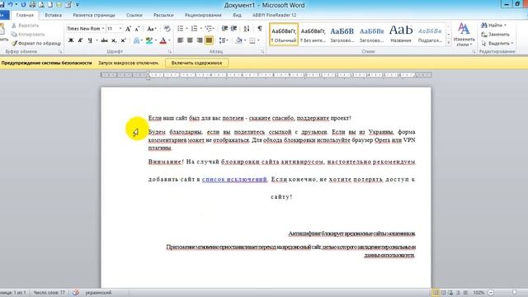Image resolution: width=528 pixels, height=297 pixels.
Task: Click Выделить (Select) button
Action: pyautogui.click(x=497, y=43)
